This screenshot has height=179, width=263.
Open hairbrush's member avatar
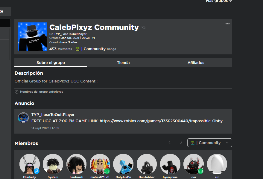click(x=76, y=164)
